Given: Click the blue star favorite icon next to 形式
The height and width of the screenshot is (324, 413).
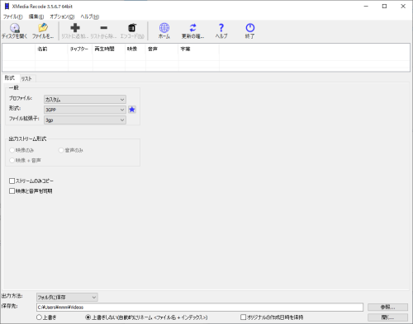Looking at the screenshot, I should [x=132, y=110].
